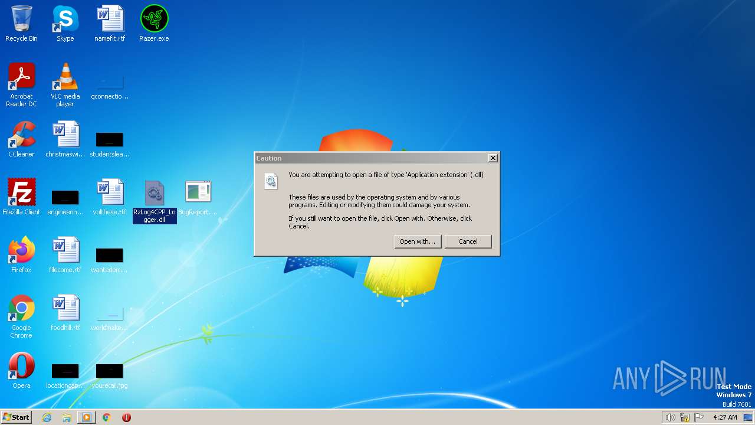The width and height of the screenshot is (755, 425).
Task: Click the network status tray icon
Action: (685, 417)
